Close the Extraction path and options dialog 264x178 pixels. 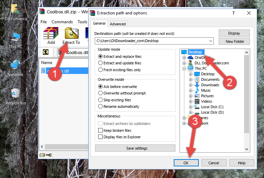tap(249, 13)
